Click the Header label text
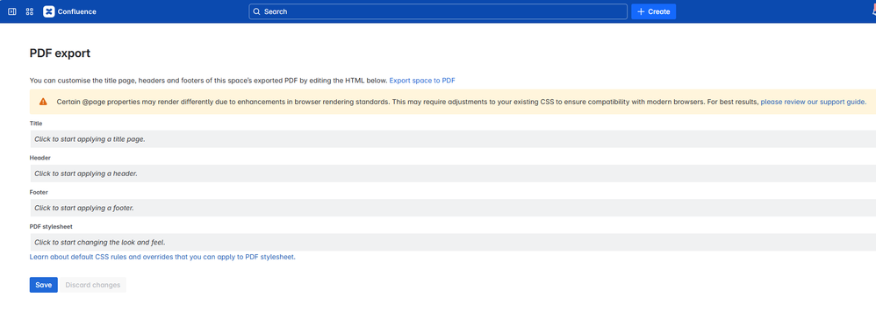Screen dimensions: 876x326 tap(40, 158)
